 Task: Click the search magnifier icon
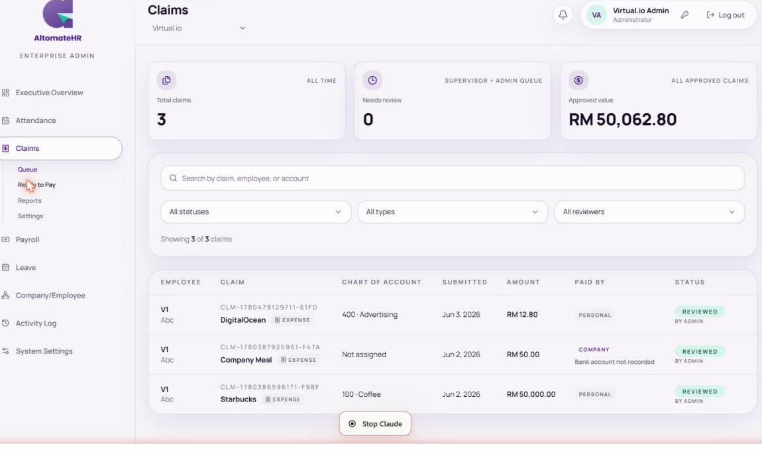173,178
